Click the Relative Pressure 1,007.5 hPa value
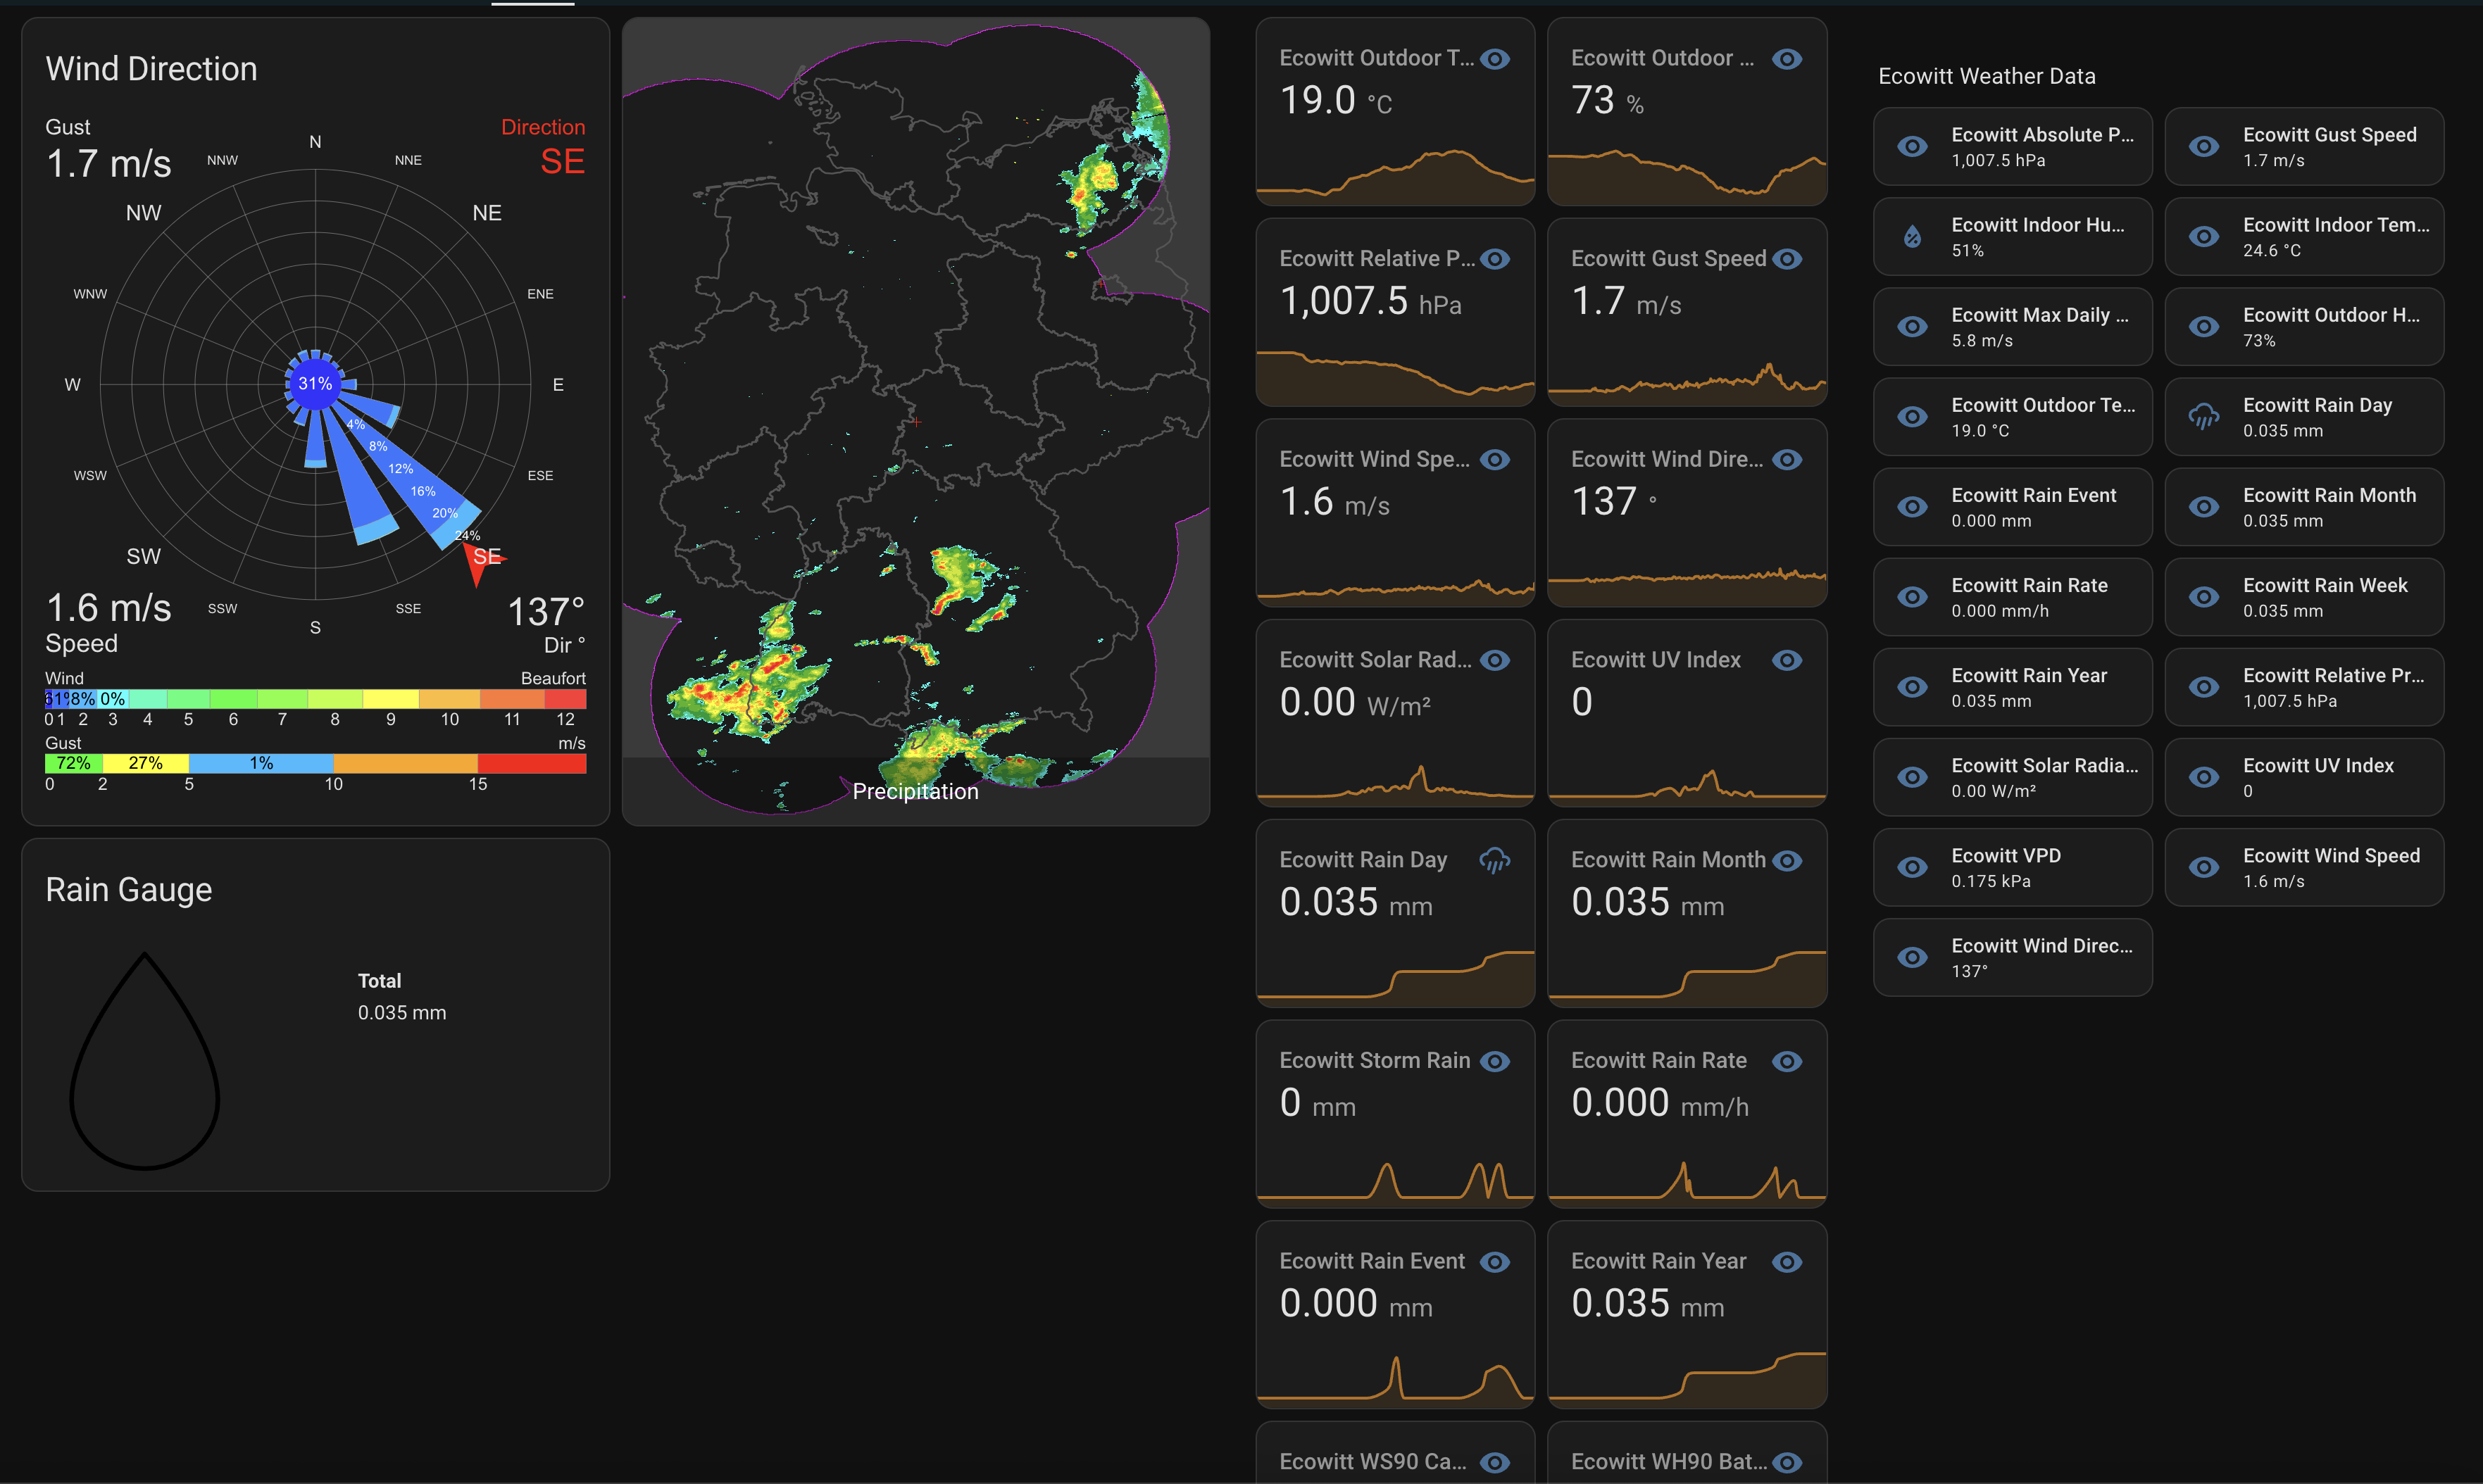Screen dimensions: 2483x1484 click(x=1370, y=301)
